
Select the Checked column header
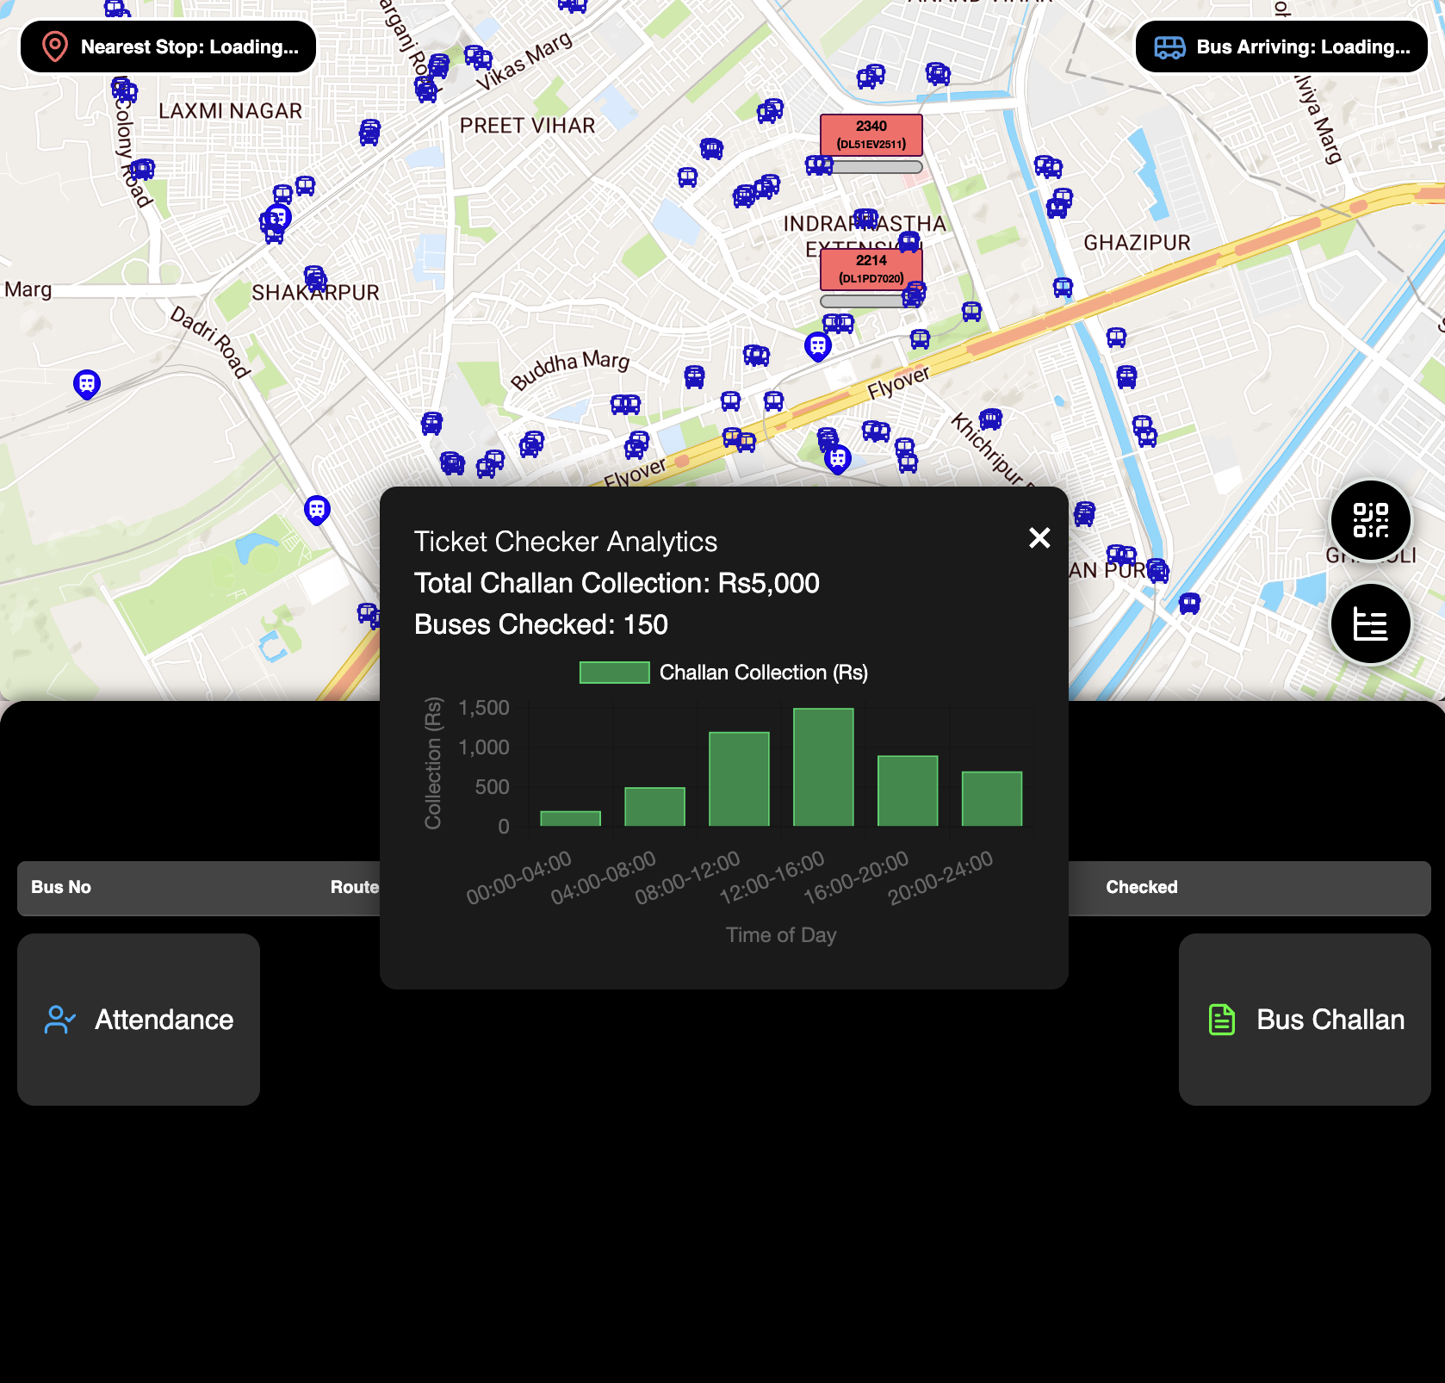pyautogui.click(x=1142, y=888)
